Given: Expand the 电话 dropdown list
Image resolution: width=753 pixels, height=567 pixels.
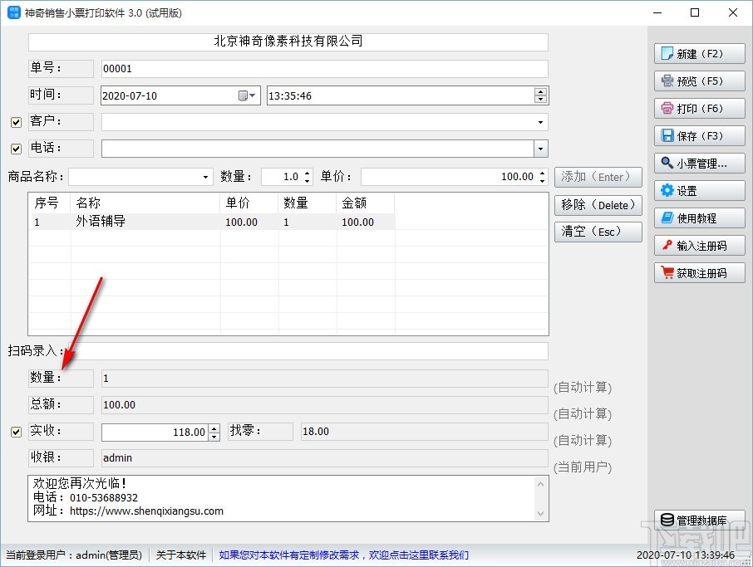Looking at the screenshot, I should (541, 149).
